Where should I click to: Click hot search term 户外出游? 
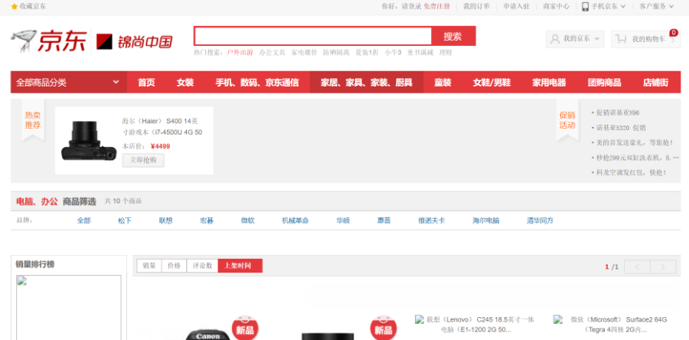(240, 53)
